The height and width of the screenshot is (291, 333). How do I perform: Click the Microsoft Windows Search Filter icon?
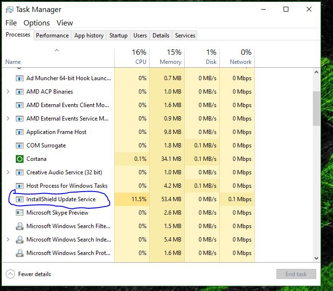[20, 226]
